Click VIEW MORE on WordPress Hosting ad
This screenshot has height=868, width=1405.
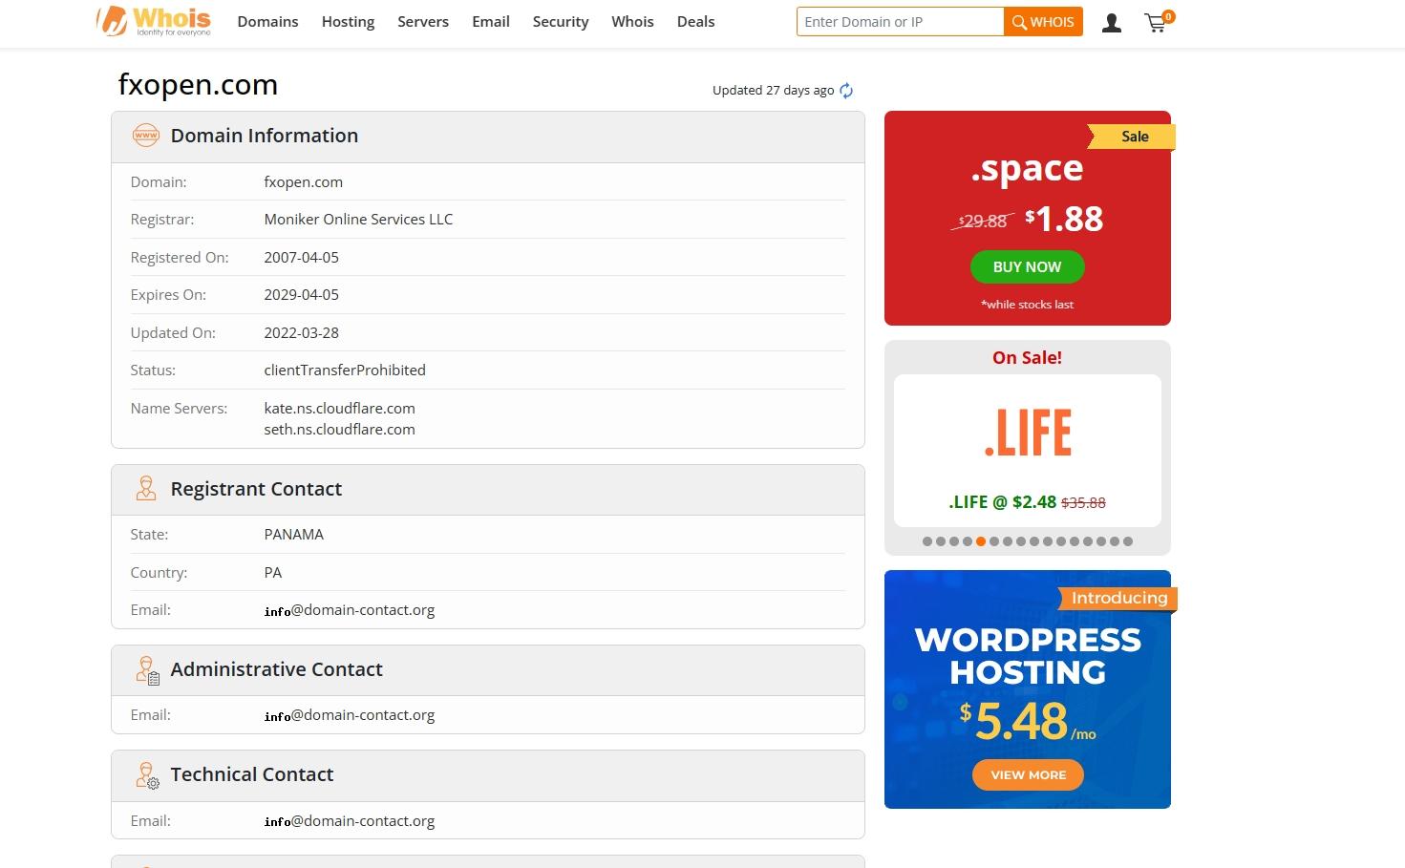coord(1028,774)
